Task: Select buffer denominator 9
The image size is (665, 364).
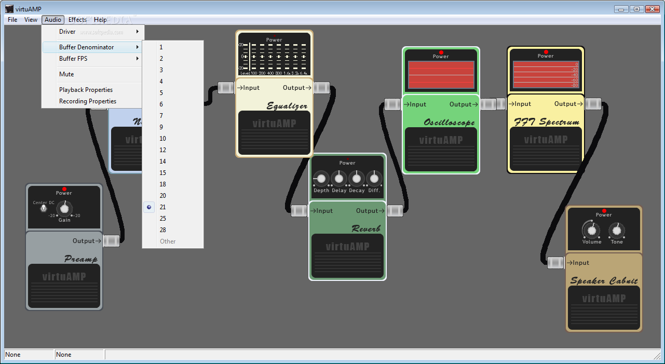Action: pyautogui.click(x=173, y=127)
